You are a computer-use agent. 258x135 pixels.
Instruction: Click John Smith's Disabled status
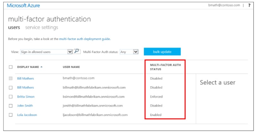156,106
